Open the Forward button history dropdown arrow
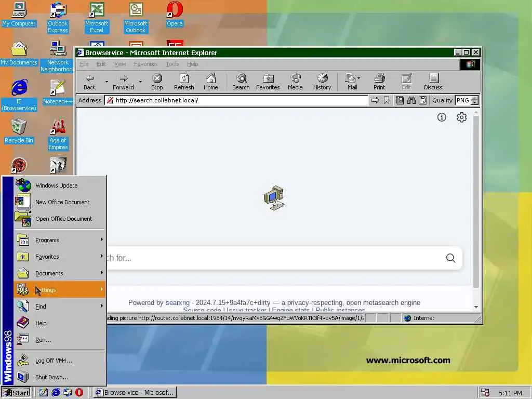532x399 pixels. (x=140, y=82)
